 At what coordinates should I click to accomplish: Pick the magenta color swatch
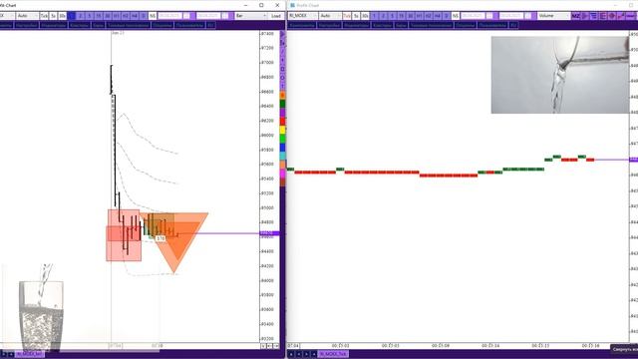tap(282, 174)
